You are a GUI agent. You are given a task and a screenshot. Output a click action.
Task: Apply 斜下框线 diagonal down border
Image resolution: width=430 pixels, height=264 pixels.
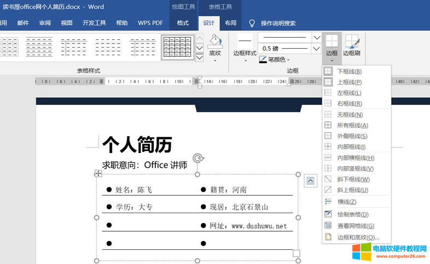click(x=354, y=179)
